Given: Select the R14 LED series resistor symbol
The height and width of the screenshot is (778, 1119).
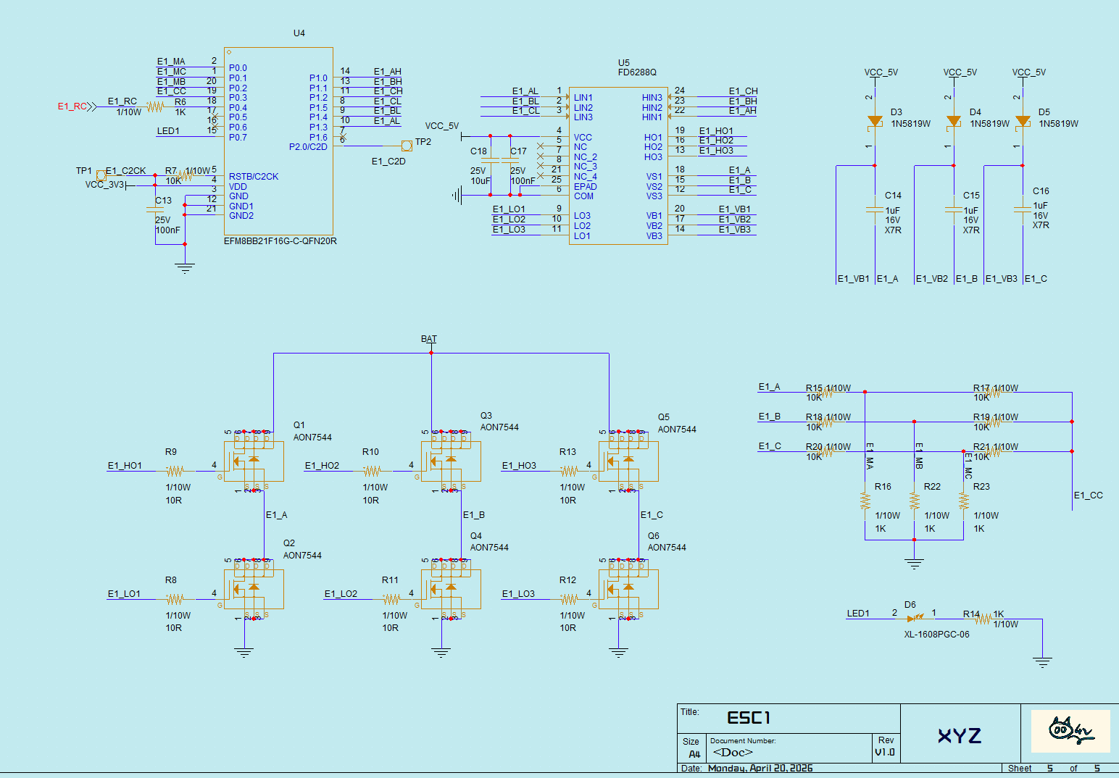Looking at the screenshot, I should click(983, 619).
